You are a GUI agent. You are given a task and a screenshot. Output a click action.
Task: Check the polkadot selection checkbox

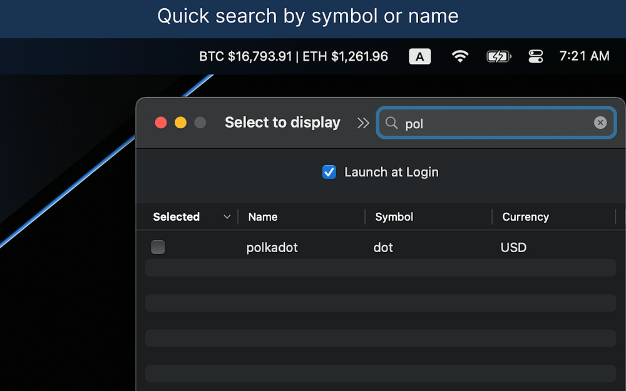coord(158,247)
